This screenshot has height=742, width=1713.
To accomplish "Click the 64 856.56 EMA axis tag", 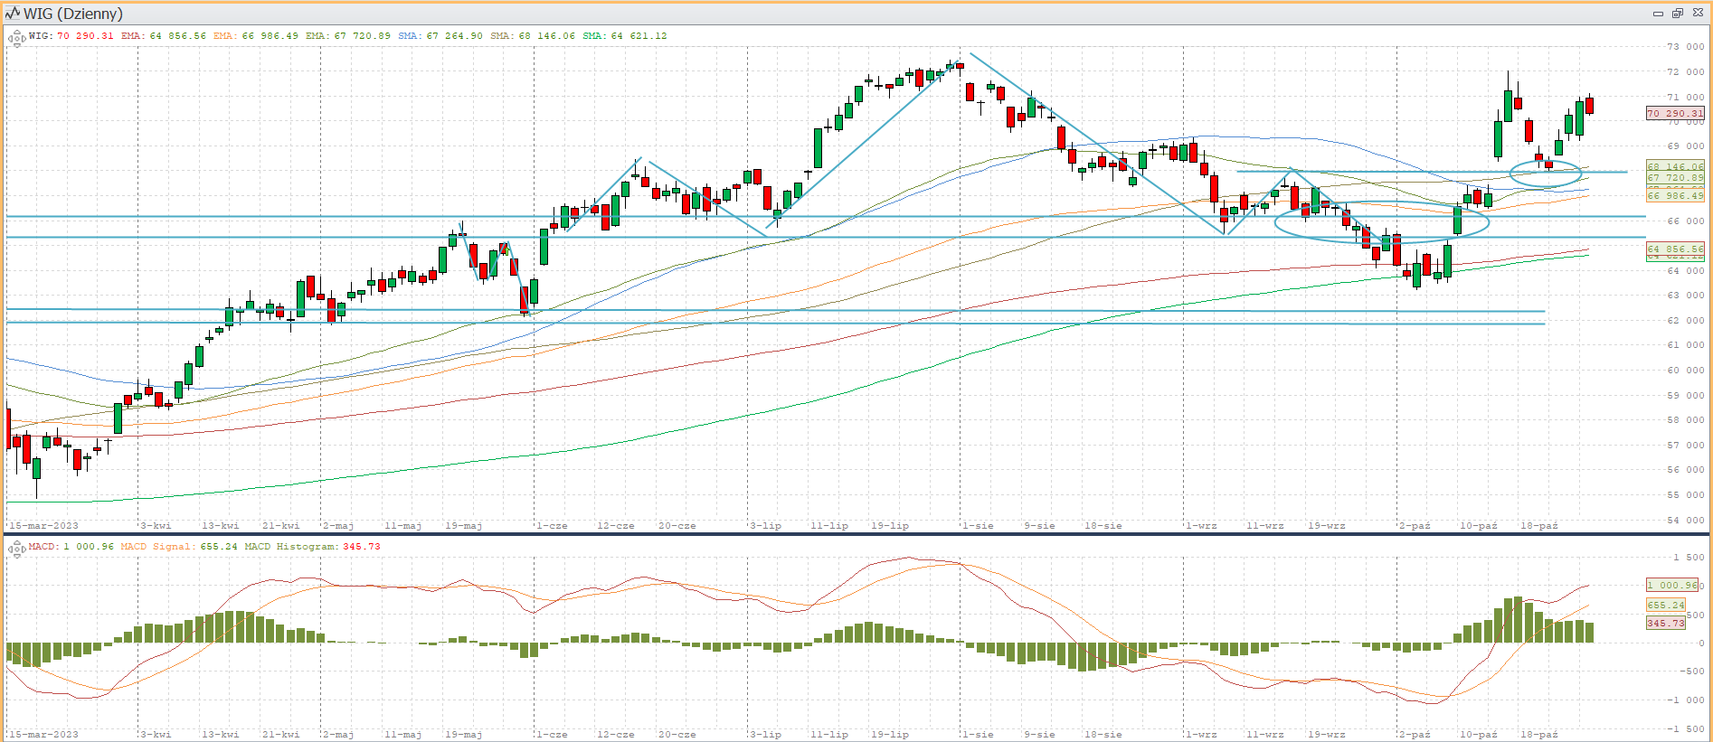I will coord(1675,249).
